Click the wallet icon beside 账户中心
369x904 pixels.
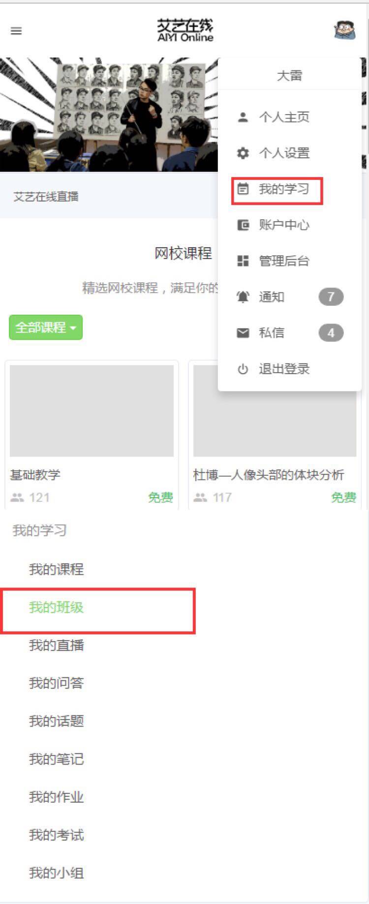click(243, 225)
